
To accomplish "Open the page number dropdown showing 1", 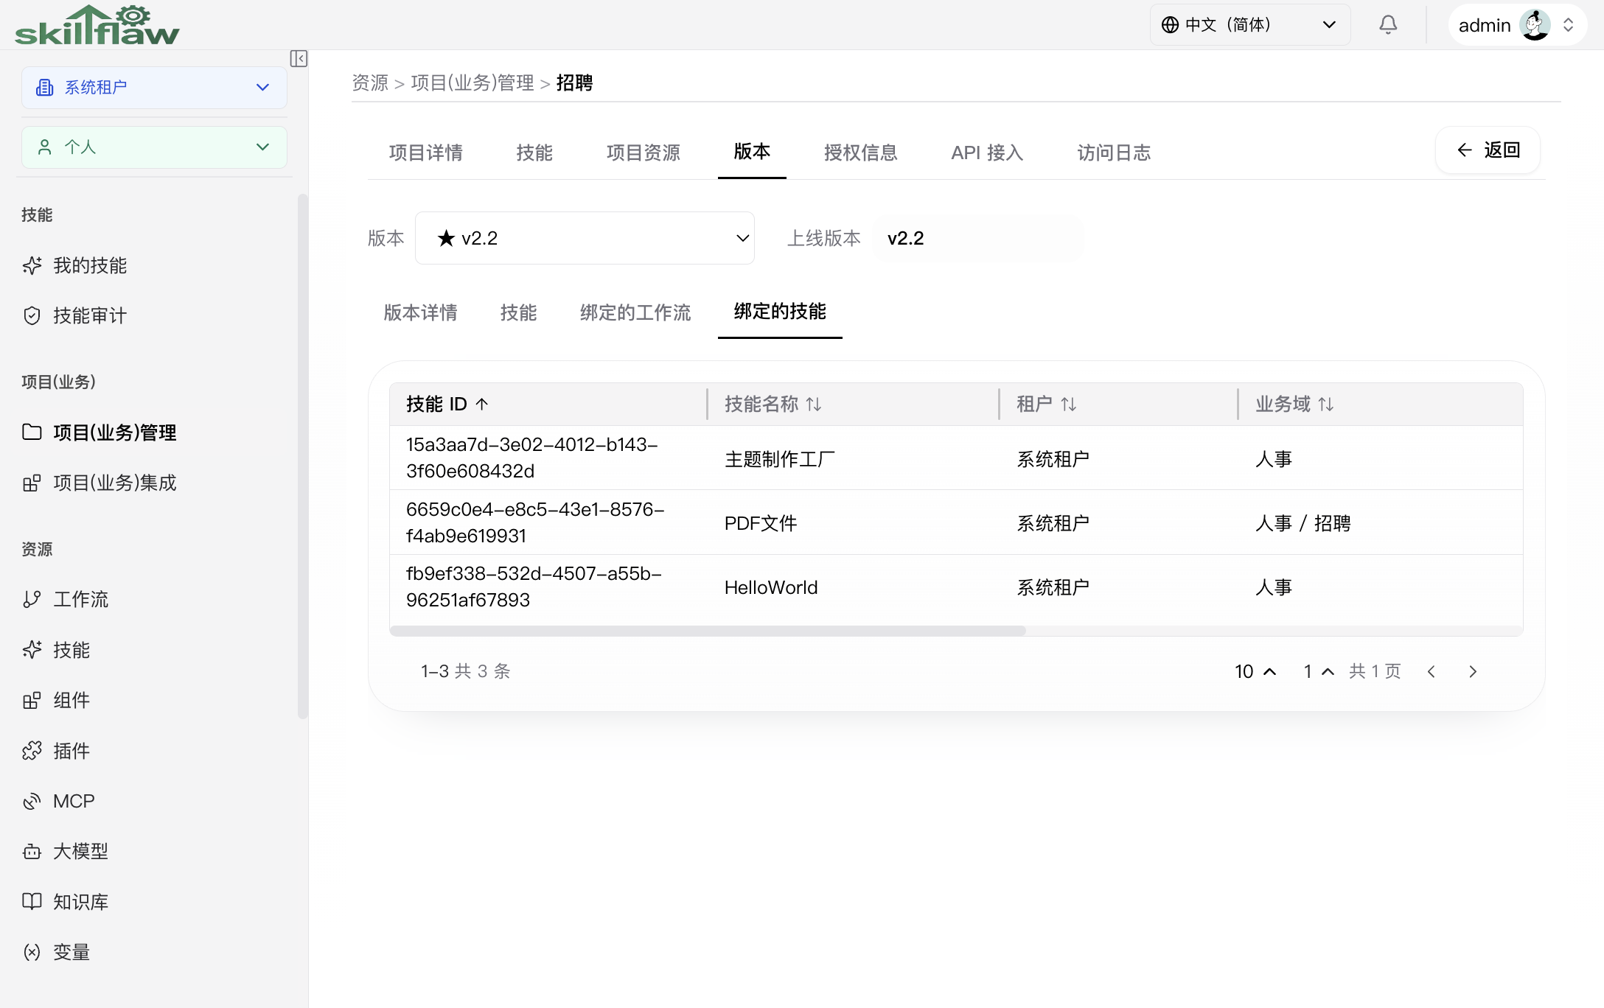I will point(1319,671).
